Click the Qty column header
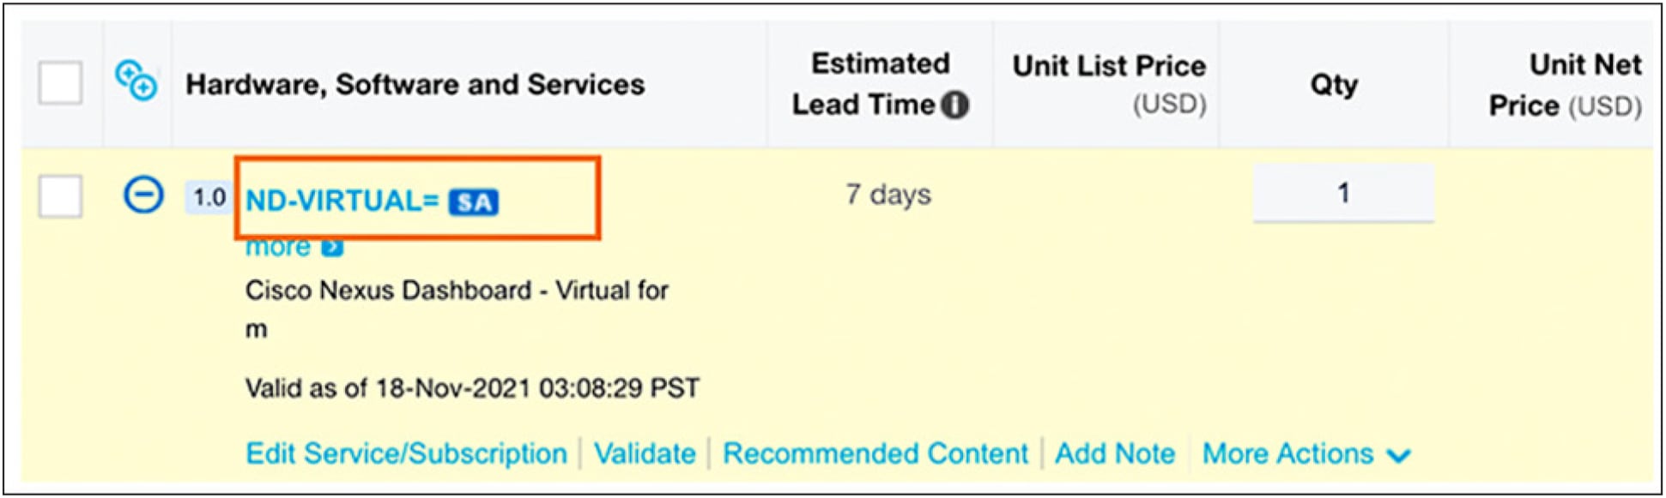The width and height of the screenshot is (1666, 498). point(1334,84)
